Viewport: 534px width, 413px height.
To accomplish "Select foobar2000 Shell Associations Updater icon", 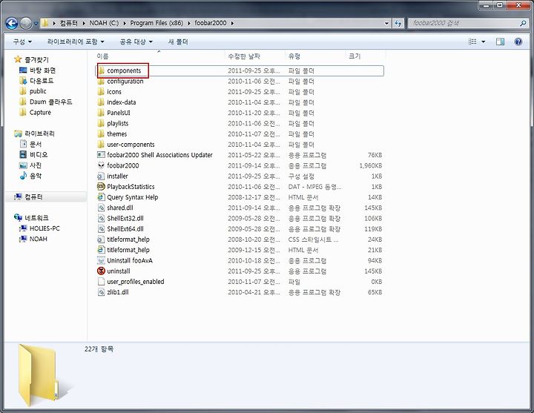I will click(101, 155).
